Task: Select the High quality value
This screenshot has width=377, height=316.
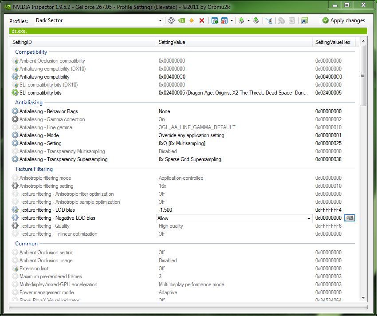Action: pos(171,226)
